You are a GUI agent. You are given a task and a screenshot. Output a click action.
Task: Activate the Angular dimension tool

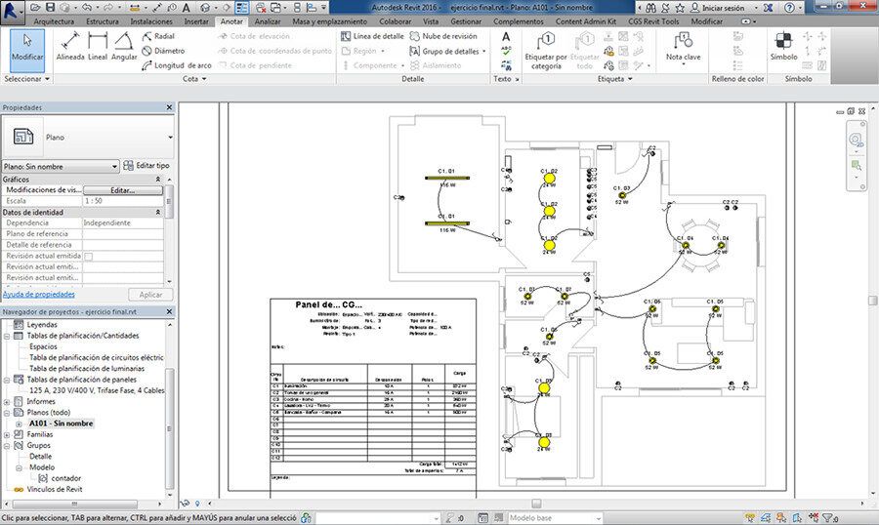(x=124, y=46)
